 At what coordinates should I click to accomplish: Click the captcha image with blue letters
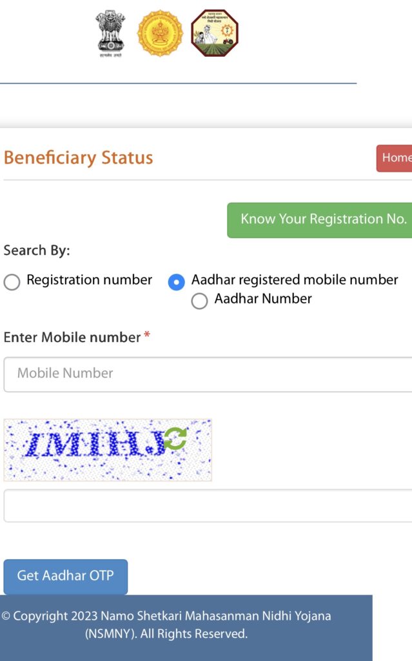[90, 450]
